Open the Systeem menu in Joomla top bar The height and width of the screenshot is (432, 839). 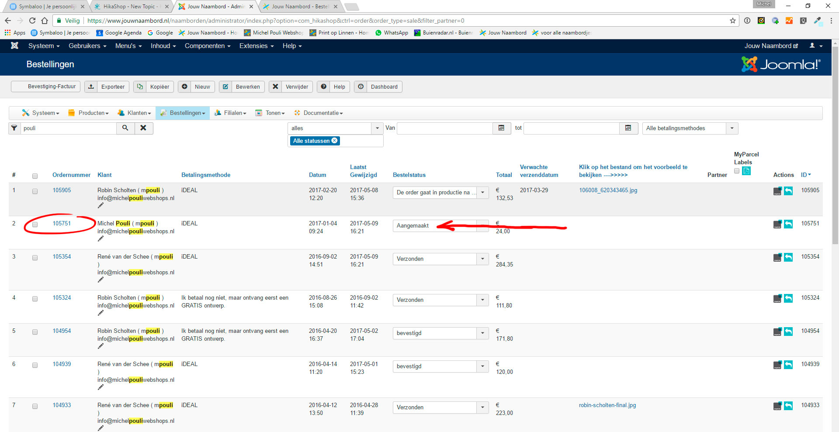(x=44, y=46)
